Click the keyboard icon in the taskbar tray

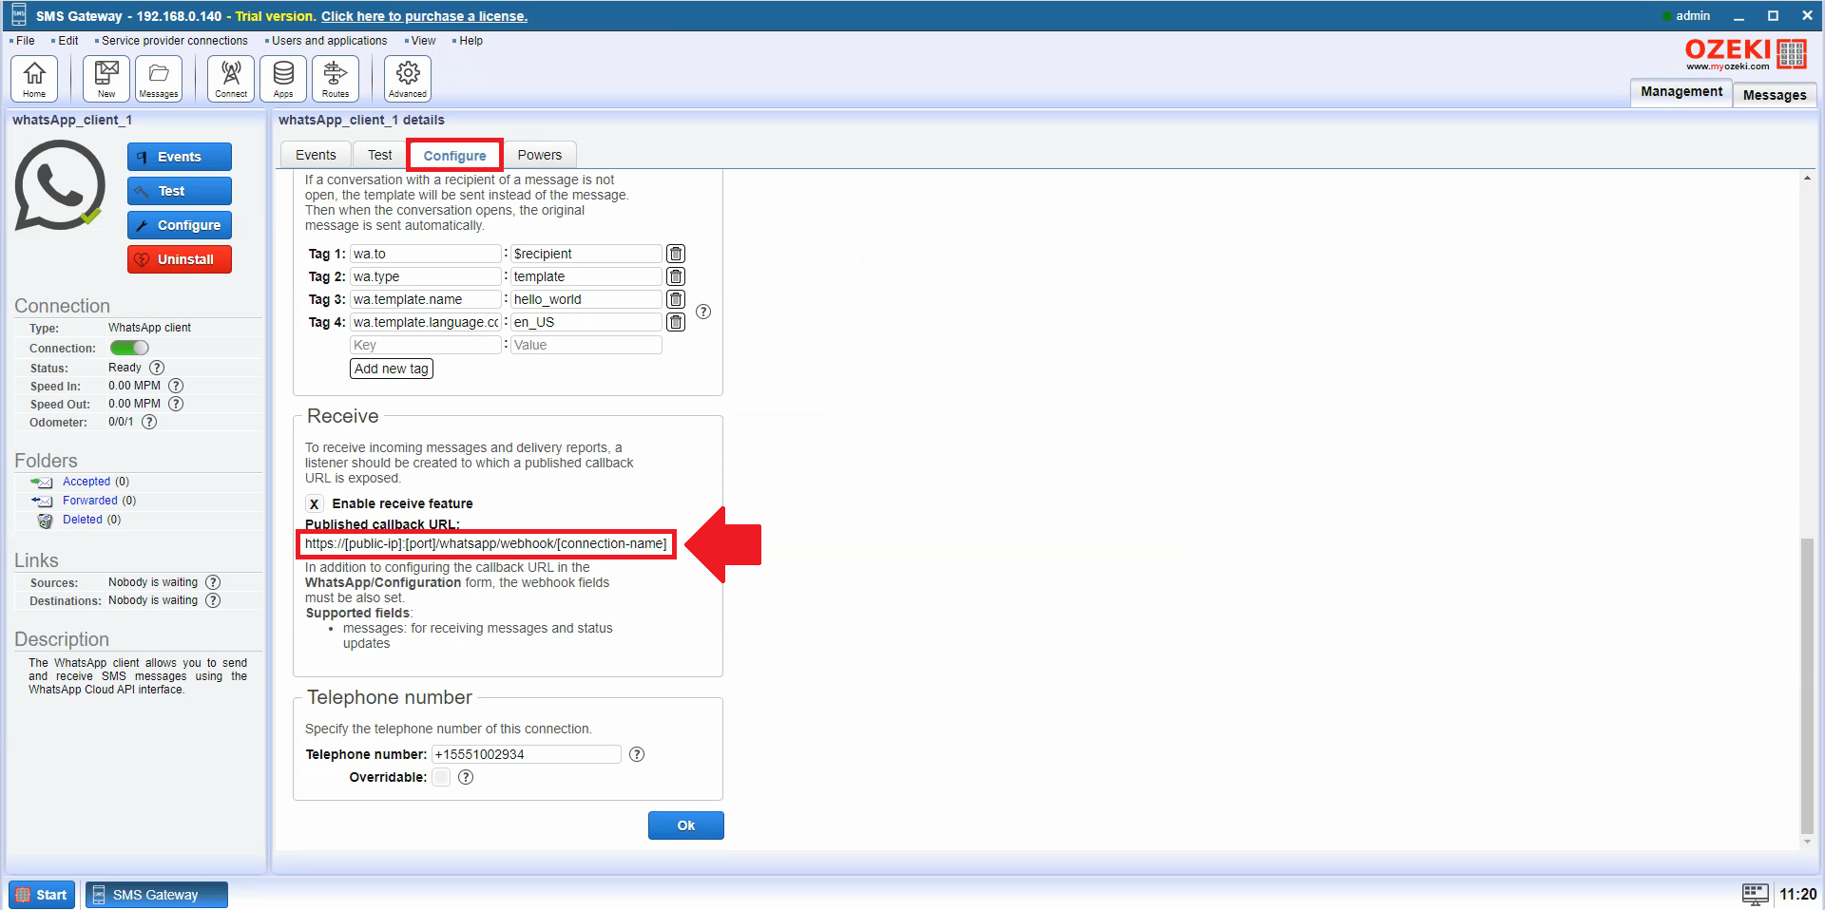(x=1755, y=894)
